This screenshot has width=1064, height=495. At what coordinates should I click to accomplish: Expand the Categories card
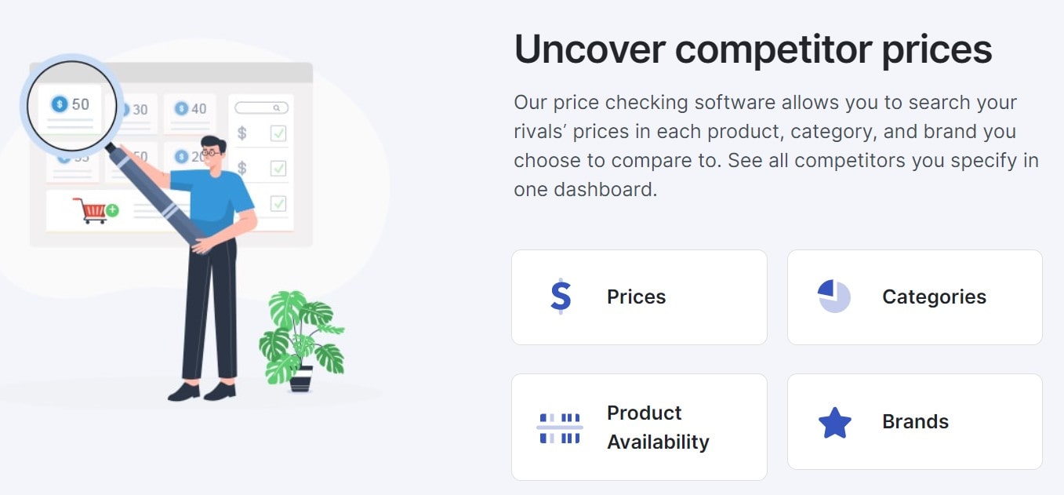[x=914, y=297]
